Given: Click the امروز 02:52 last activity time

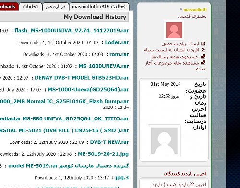Looking at the screenshot, I should (x=169, y=96).
